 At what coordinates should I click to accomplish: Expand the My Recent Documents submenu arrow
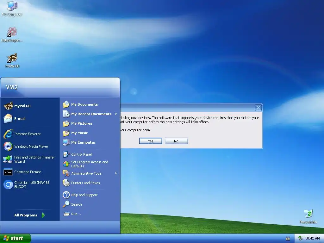pos(116,114)
